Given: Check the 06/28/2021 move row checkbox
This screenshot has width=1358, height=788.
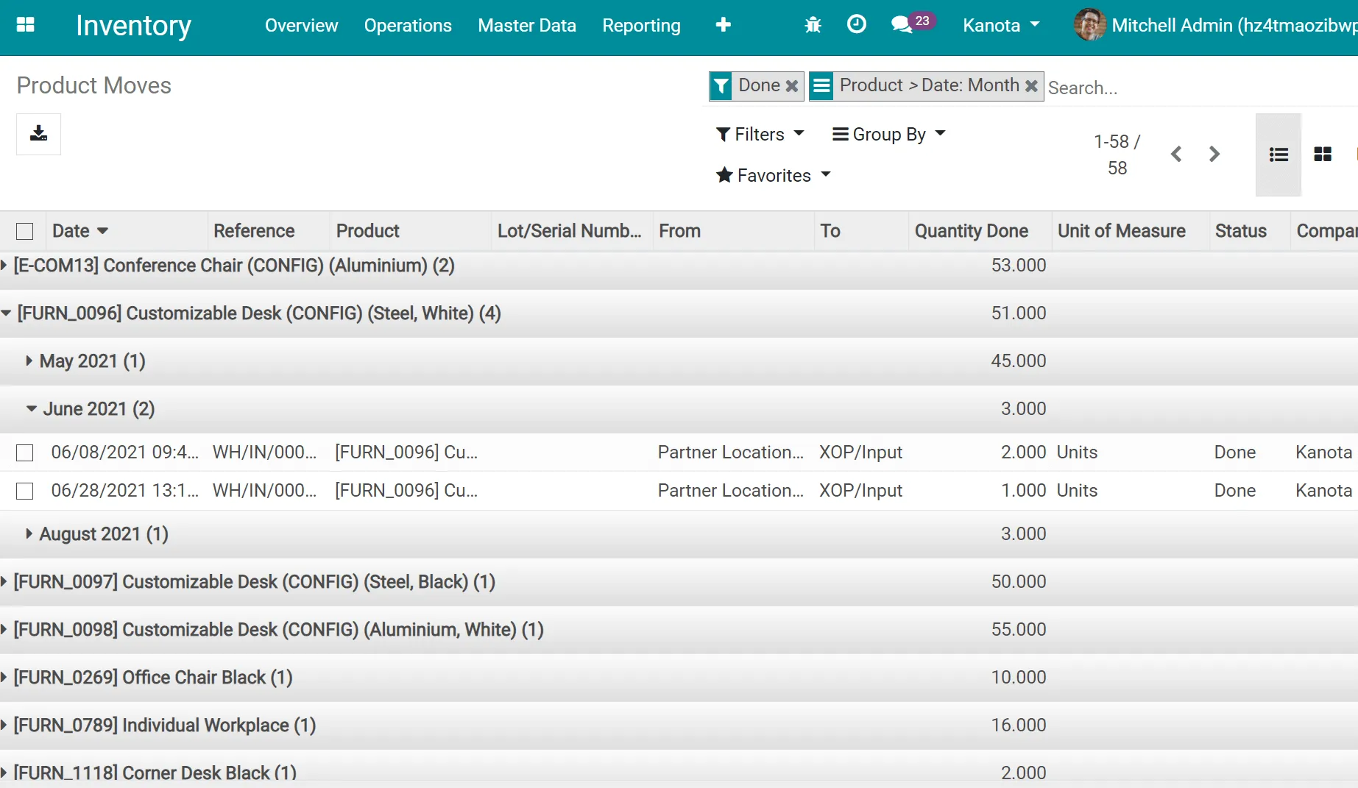Looking at the screenshot, I should pyautogui.click(x=24, y=490).
